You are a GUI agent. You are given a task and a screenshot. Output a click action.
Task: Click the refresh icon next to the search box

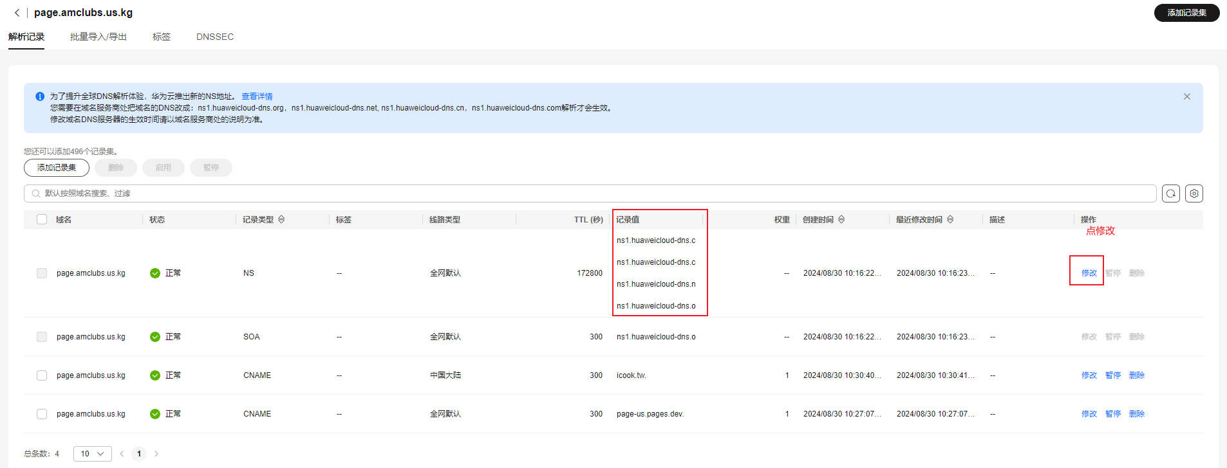1170,194
